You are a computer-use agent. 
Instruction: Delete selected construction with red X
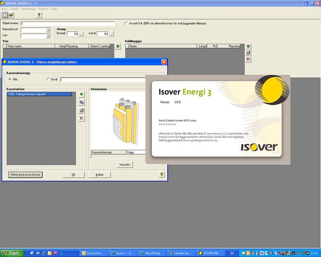click(x=81, y=118)
